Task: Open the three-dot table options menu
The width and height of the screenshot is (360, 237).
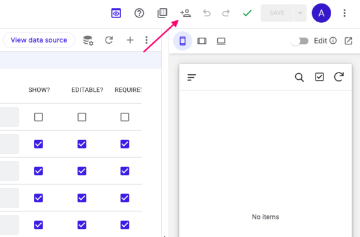Action: (x=146, y=40)
